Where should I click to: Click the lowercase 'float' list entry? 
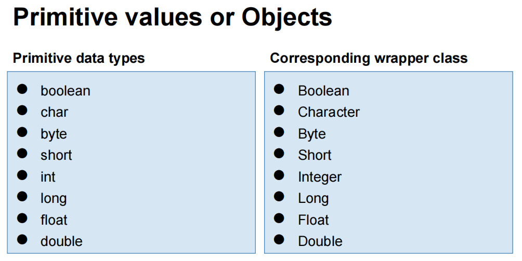point(54,220)
